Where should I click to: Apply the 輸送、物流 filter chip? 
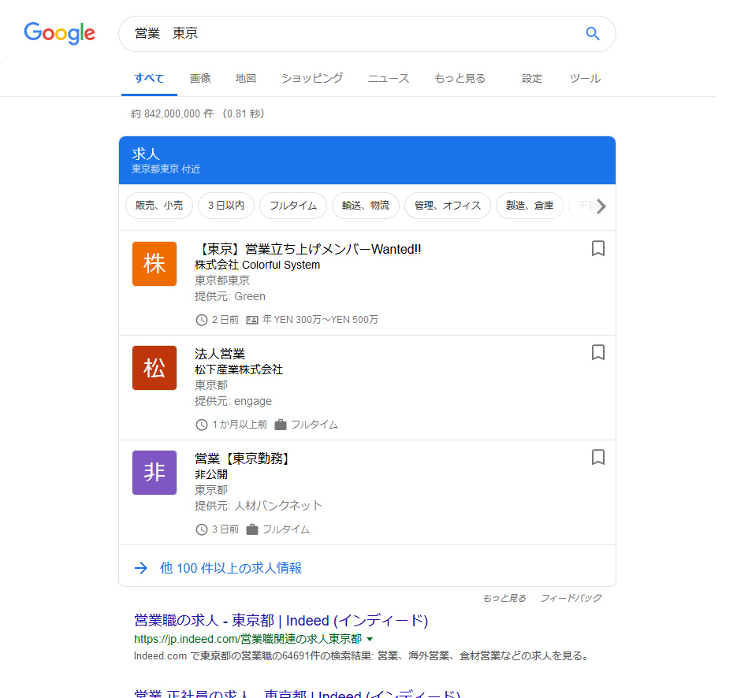[x=366, y=206]
